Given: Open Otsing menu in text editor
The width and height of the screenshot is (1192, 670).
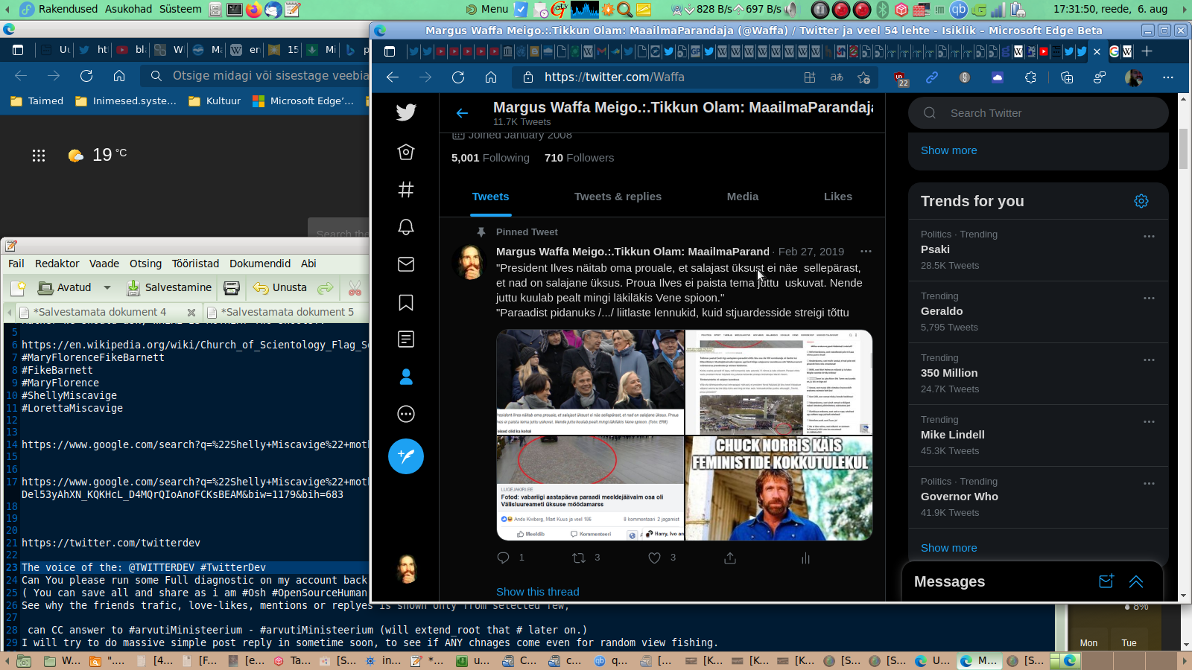Looking at the screenshot, I should [x=145, y=264].
